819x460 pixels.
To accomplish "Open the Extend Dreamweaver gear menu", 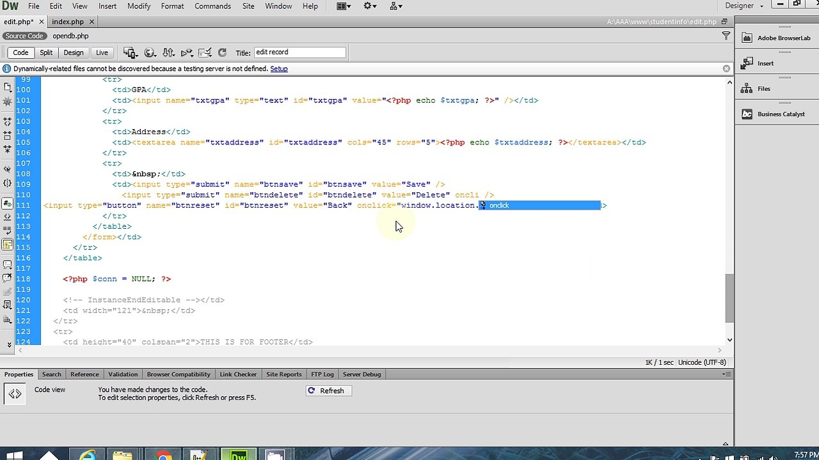I will coord(370,6).
